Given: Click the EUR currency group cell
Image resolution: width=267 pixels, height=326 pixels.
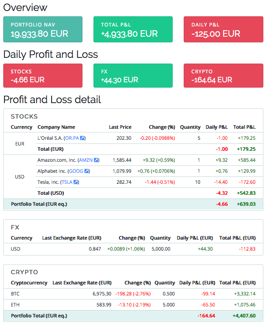Looking at the screenshot, I should tap(20, 144).
